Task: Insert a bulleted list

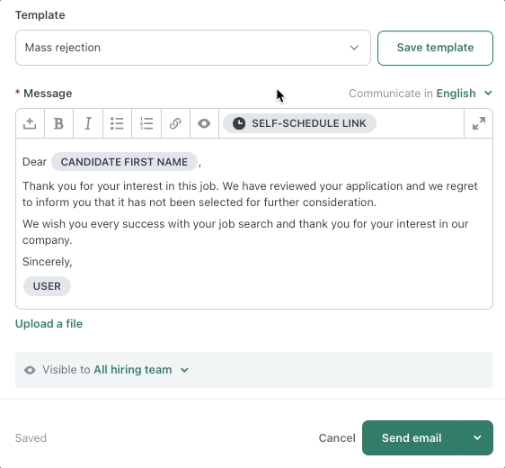Action: [x=117, y=123]
